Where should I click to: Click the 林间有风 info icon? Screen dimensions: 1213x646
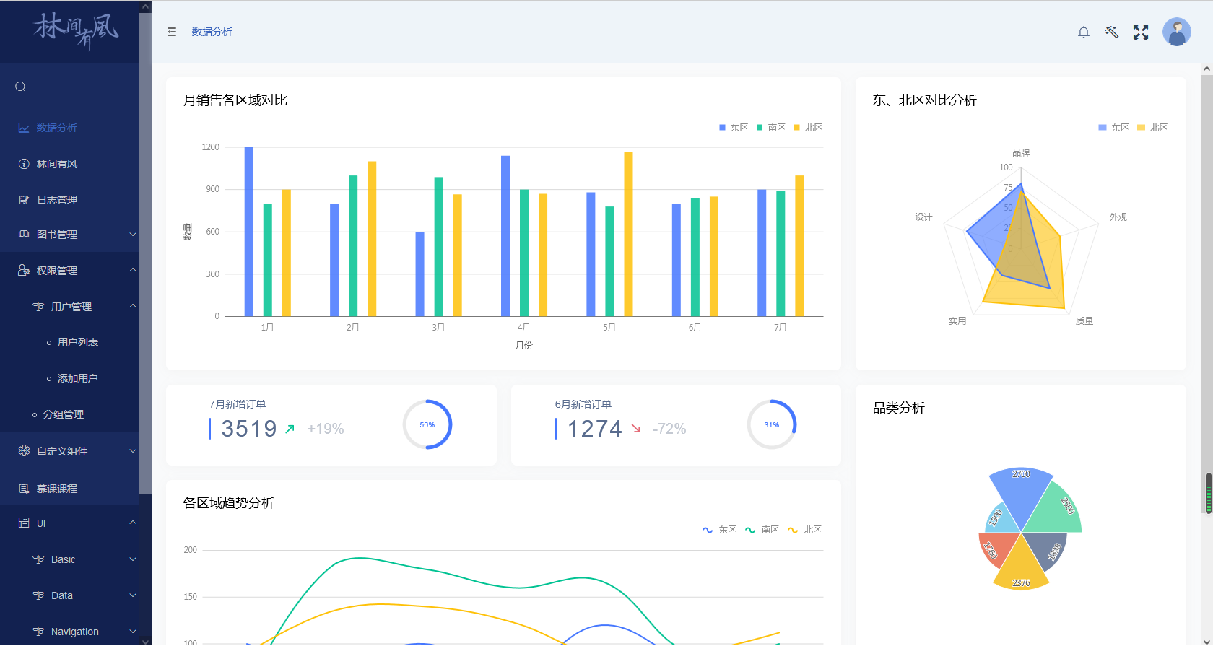point(24,164)
